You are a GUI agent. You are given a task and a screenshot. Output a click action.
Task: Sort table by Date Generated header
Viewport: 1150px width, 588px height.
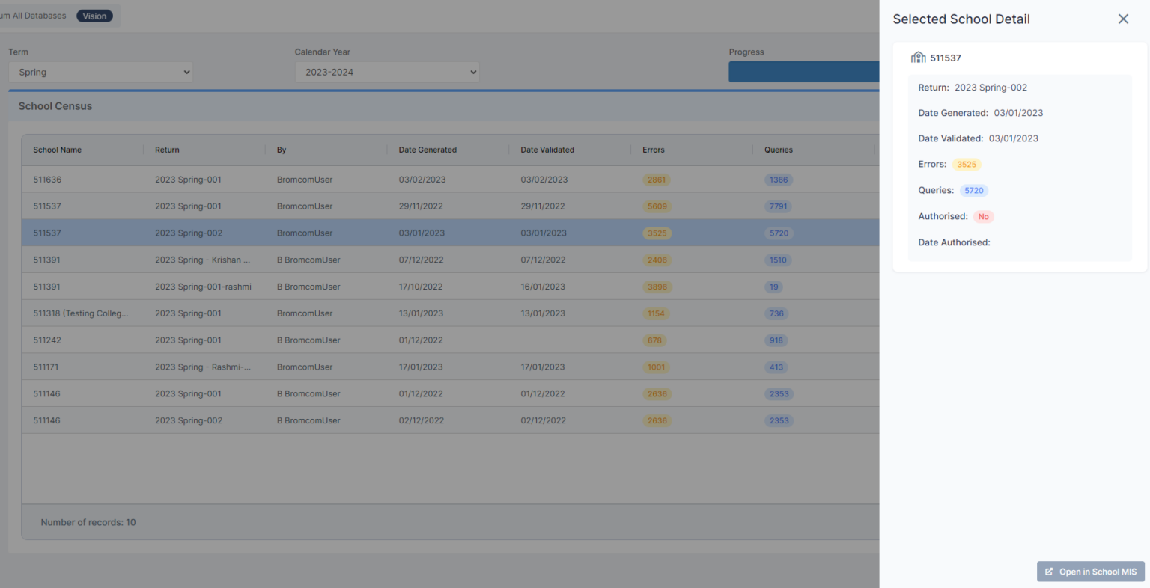428,150
